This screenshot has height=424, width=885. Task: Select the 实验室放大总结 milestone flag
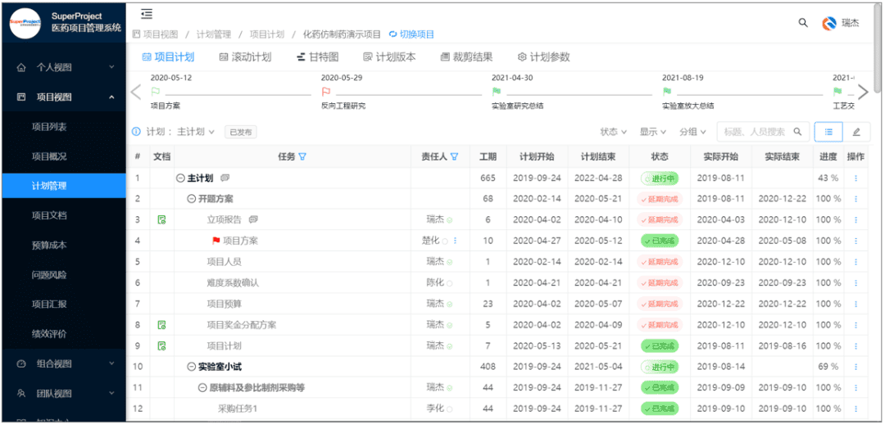coord(666,92)
